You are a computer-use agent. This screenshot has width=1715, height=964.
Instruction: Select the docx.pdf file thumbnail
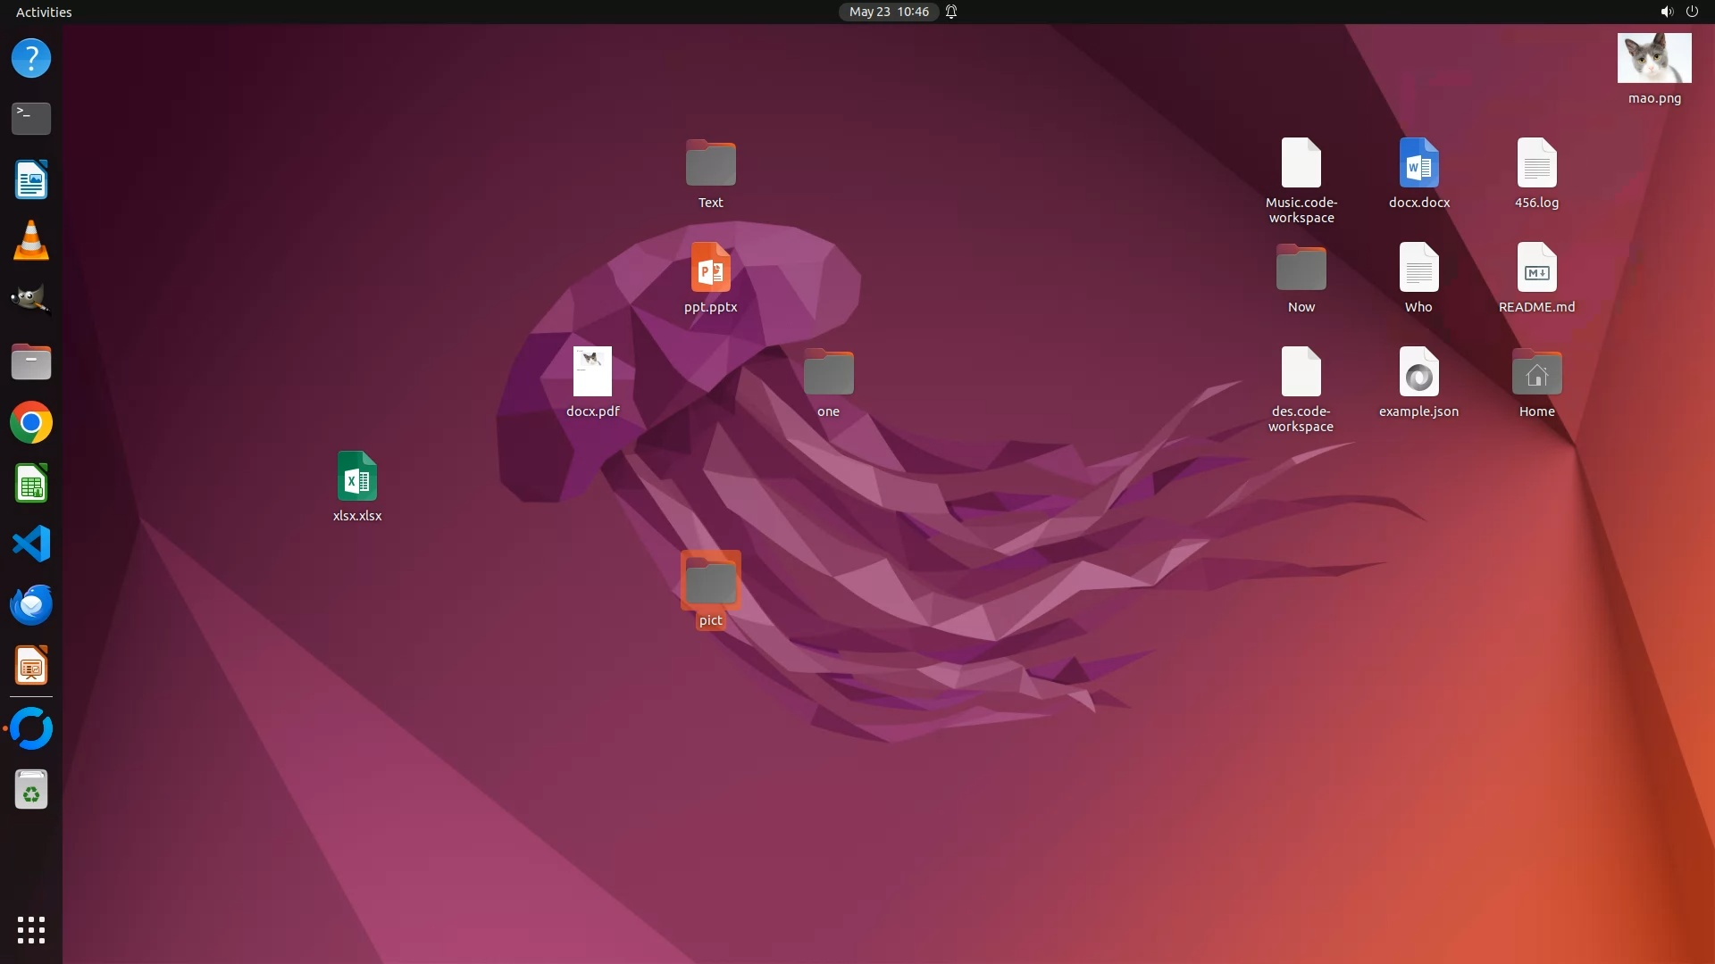point(592,372)
